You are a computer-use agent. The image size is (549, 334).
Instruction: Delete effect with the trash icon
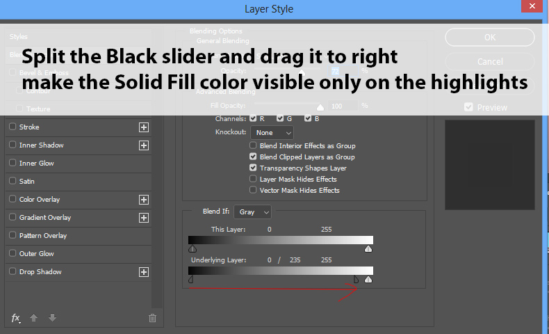152,318
